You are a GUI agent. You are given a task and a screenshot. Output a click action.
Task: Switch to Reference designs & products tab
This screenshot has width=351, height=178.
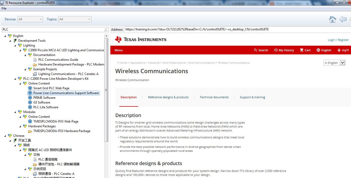(168, 97)
